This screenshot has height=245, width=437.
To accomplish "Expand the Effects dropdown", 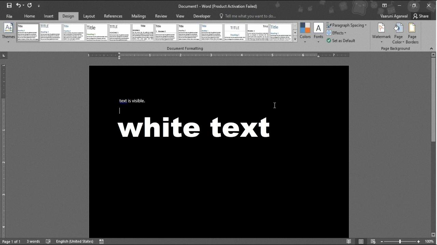I will coord(337,33).
